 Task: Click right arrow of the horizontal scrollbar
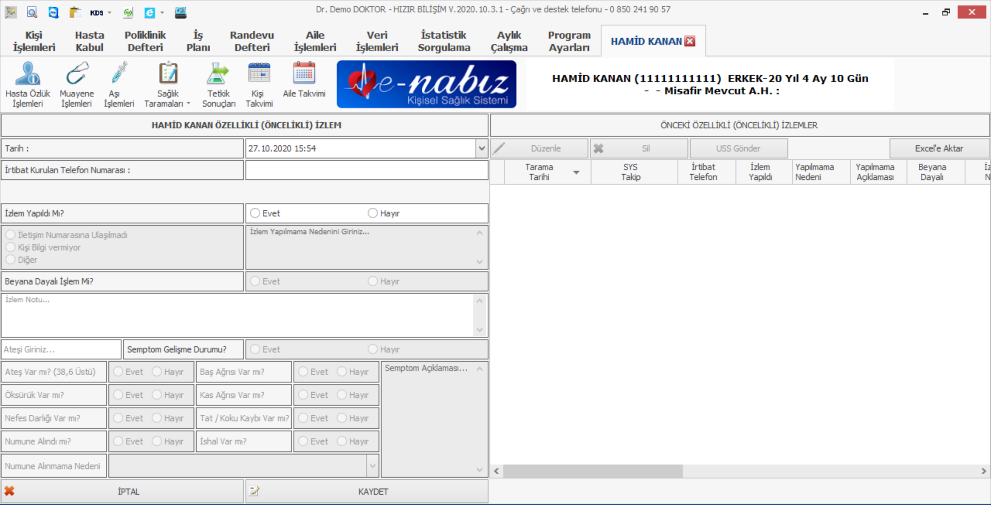(983, 471)
